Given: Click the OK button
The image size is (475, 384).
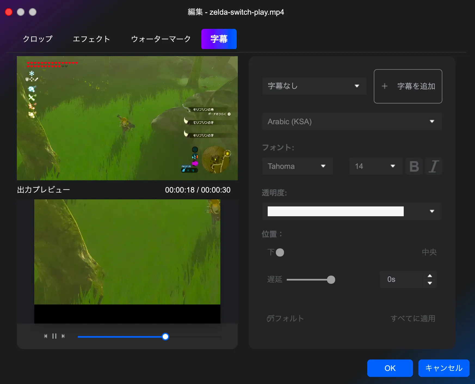Looking at the screenshot, I should tap(390, 368).
